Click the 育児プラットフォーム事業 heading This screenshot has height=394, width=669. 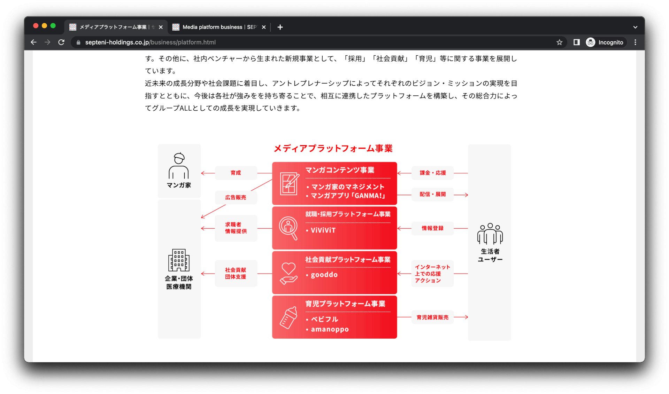pos(345,304)
